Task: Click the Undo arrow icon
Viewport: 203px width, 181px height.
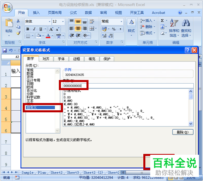Action: tap(11, 51)
